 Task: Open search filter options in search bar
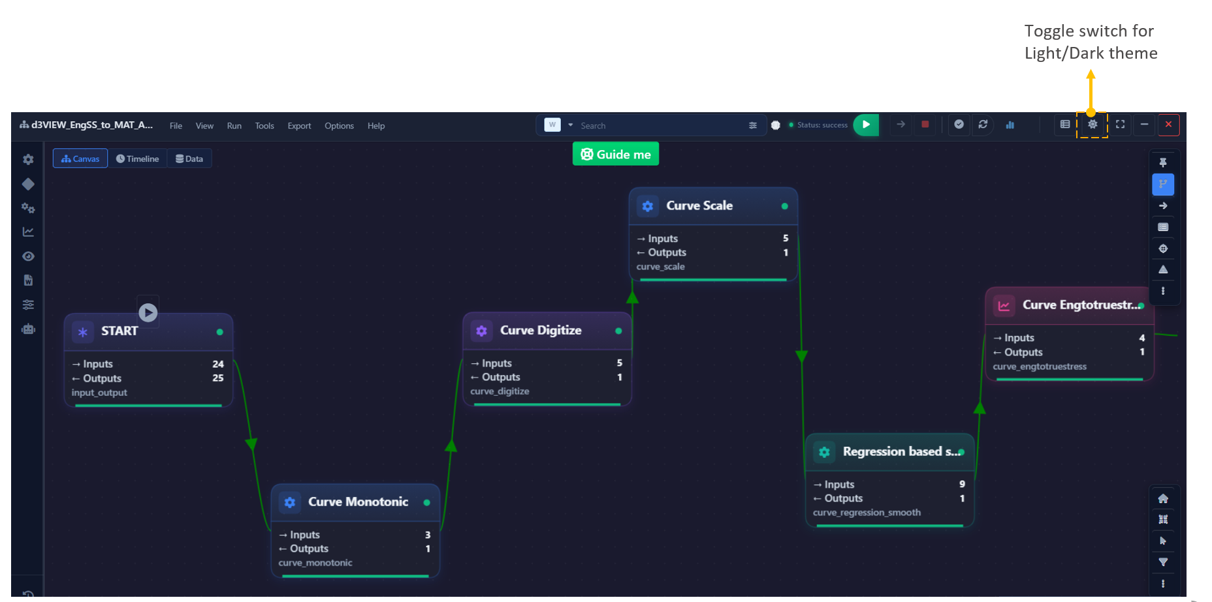[753, 125]
